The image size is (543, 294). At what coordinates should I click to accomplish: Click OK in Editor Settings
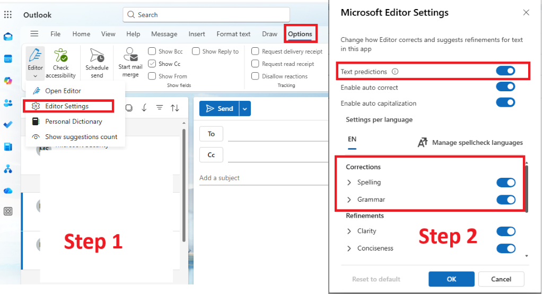tap(451, 279)
